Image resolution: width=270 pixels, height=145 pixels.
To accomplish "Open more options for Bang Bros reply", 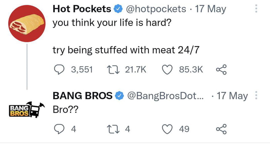I will tap(256, 95).
